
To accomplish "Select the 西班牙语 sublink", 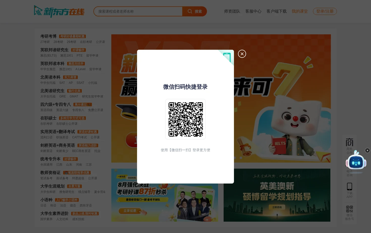I will (86, 205).
